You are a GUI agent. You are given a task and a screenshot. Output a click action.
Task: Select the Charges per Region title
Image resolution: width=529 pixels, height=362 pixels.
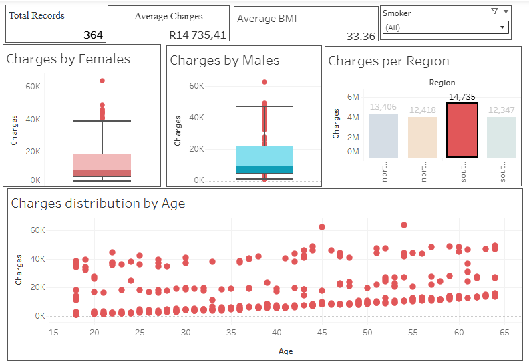coord(389,61)
